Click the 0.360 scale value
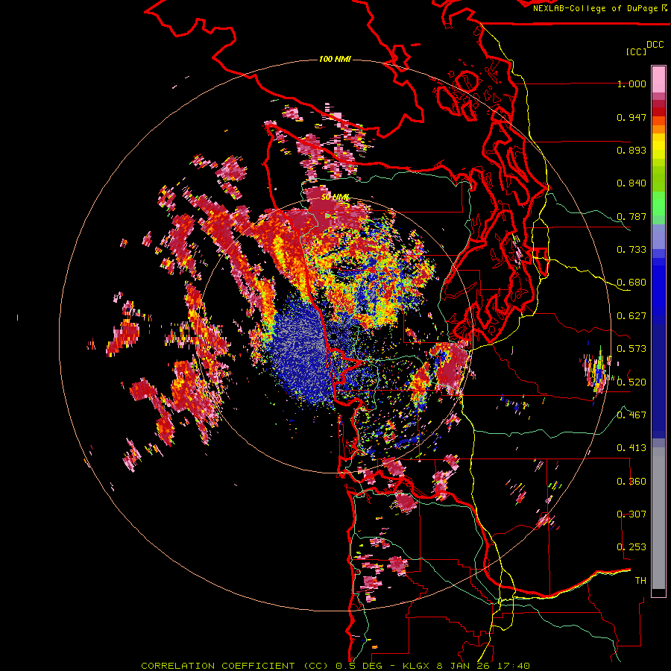 click(631, 482)
